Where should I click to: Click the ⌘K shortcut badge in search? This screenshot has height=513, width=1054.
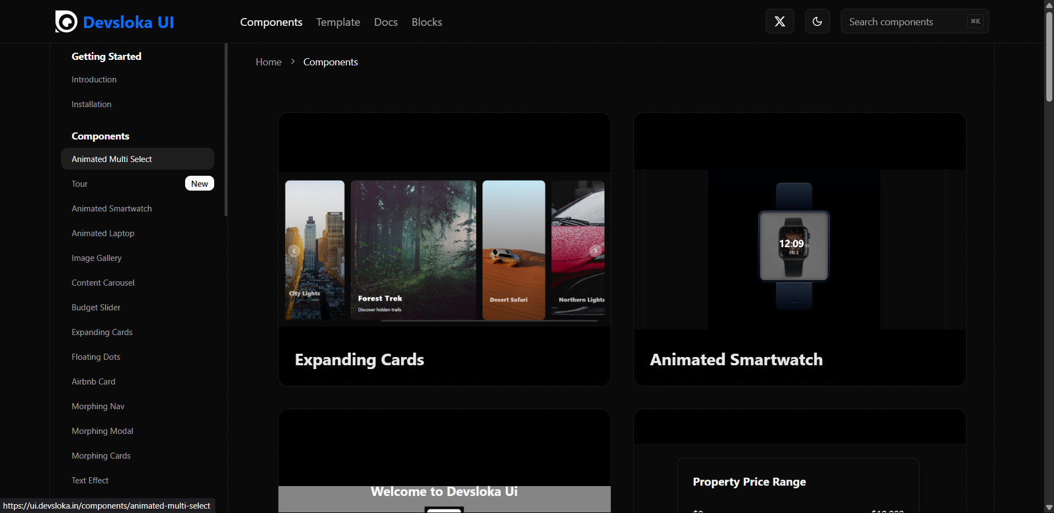tap(975, 21)
